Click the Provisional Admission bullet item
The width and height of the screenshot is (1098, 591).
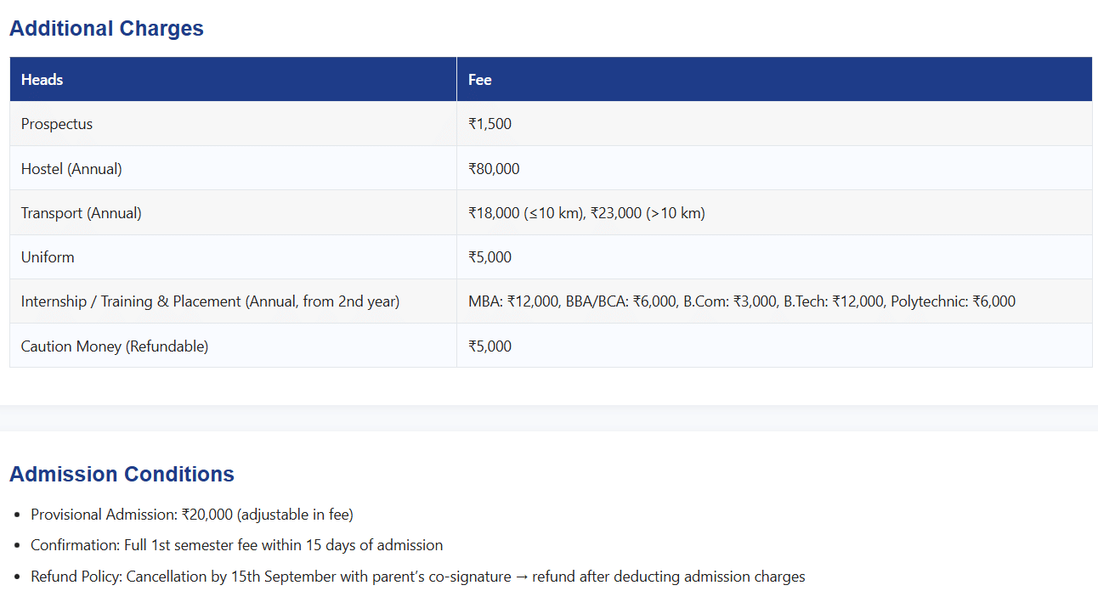click(192, 515)
